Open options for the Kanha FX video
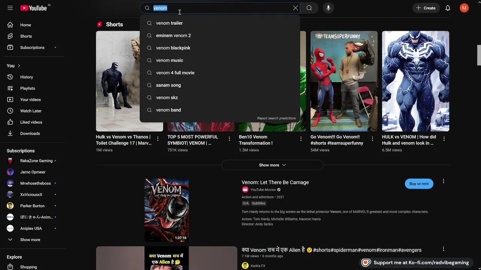 (x=443, y=249)
